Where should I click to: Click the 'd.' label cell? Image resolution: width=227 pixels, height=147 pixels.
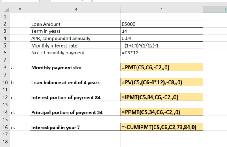pos(20,112)
